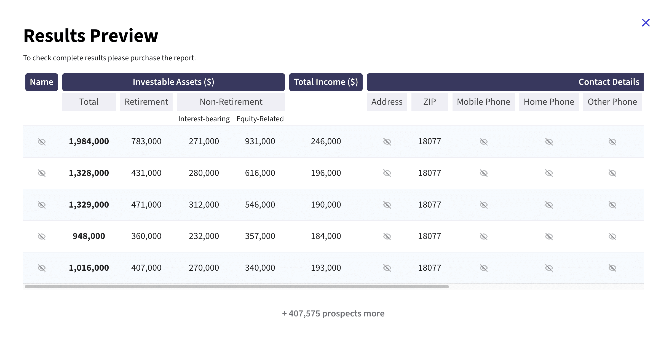Click hidden home phone icon in second row
Viewport: 669px width, 344px height.
click(549, 173)
